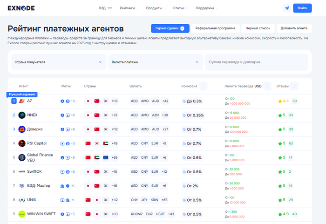
Task: Click the NNEX agent logo
Action: pos(21,115)
